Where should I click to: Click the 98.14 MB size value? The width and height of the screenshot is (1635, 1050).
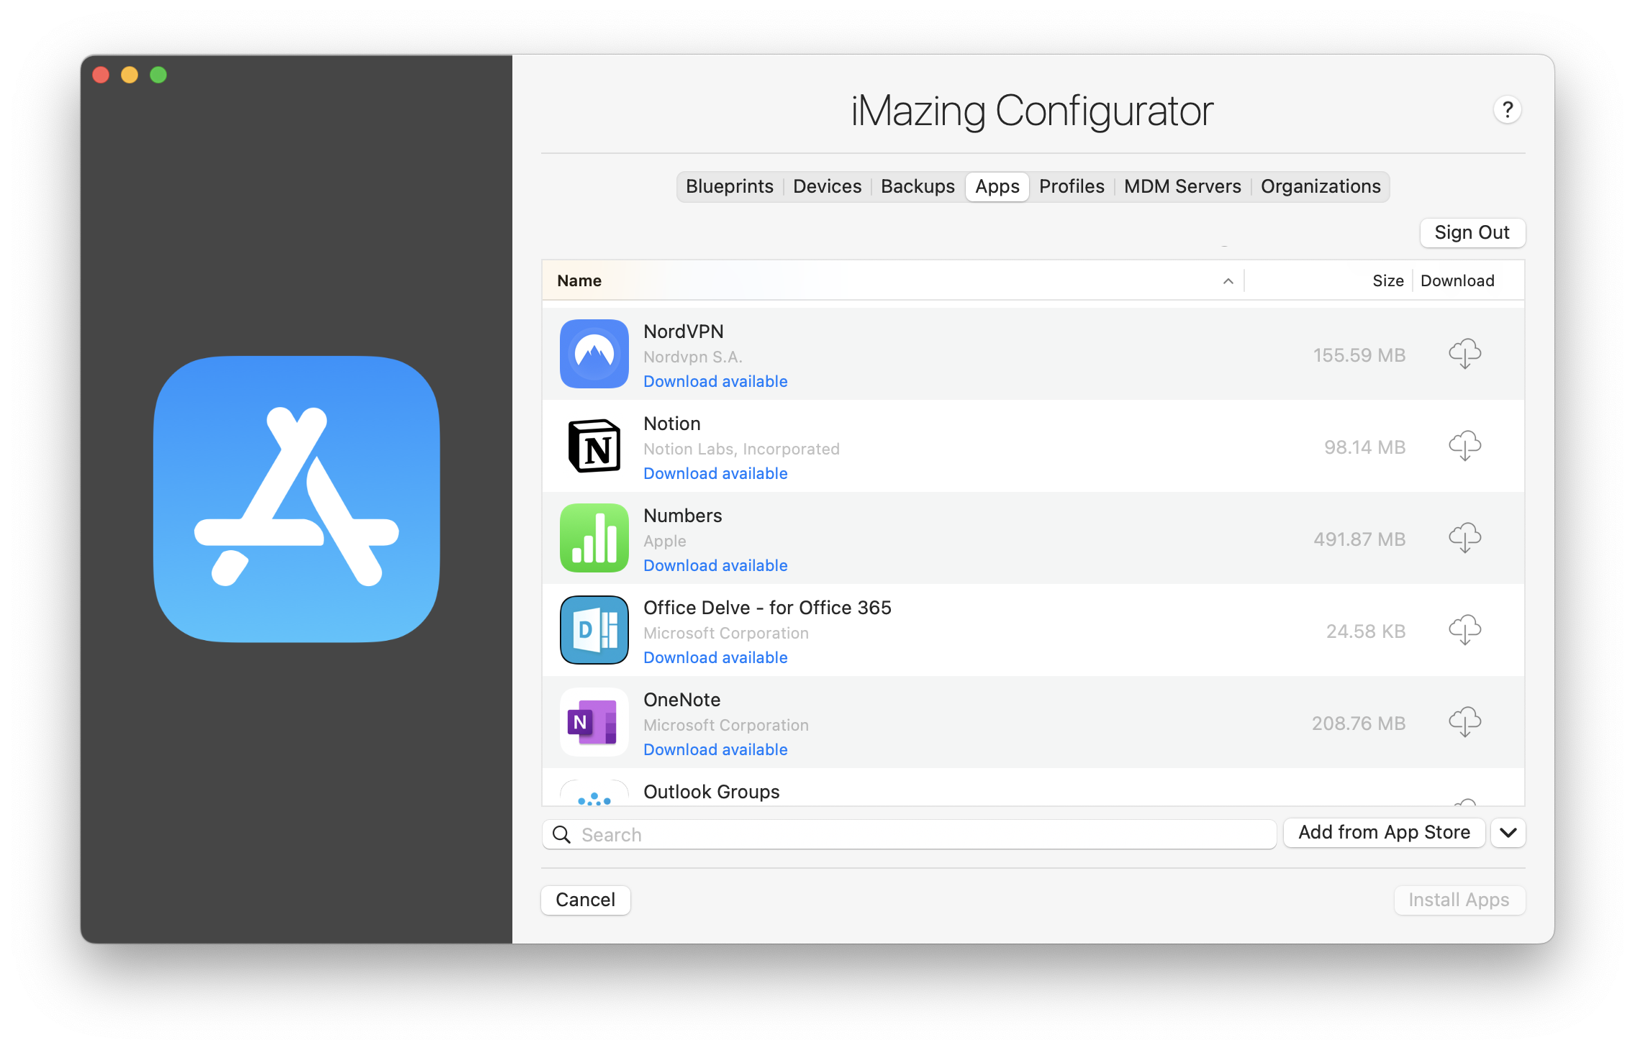coord(1365,447)
